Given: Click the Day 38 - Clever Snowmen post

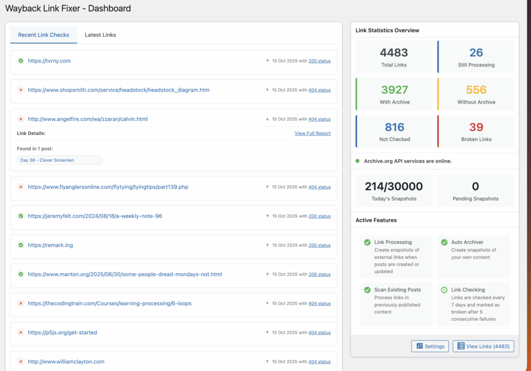Looking at the screenshot, I should [59, 160].
